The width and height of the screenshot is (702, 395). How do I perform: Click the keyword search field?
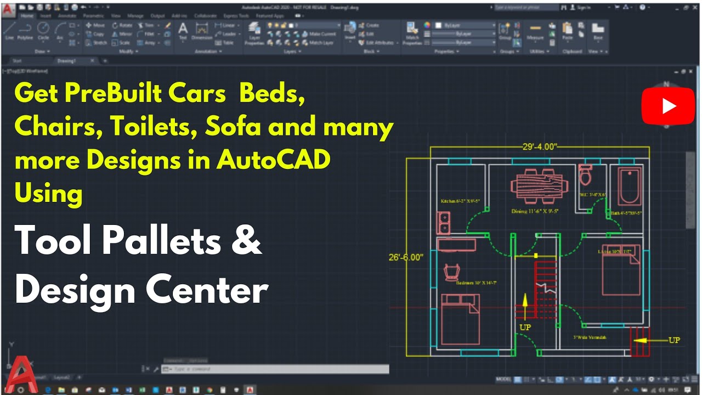(x=525, y=8)
